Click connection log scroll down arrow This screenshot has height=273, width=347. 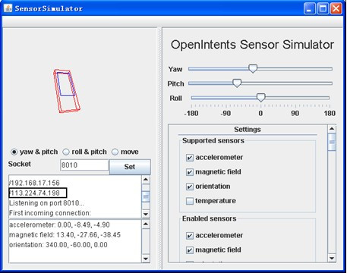(146, 214)
